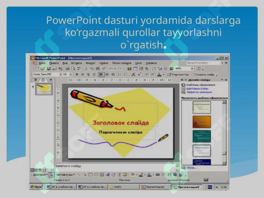Insert a hyperlink with the globe icon

147,69
